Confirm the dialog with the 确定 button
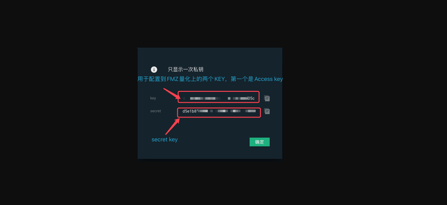The image size is (447, 205). pyautogui.click(x=260, y=142)
